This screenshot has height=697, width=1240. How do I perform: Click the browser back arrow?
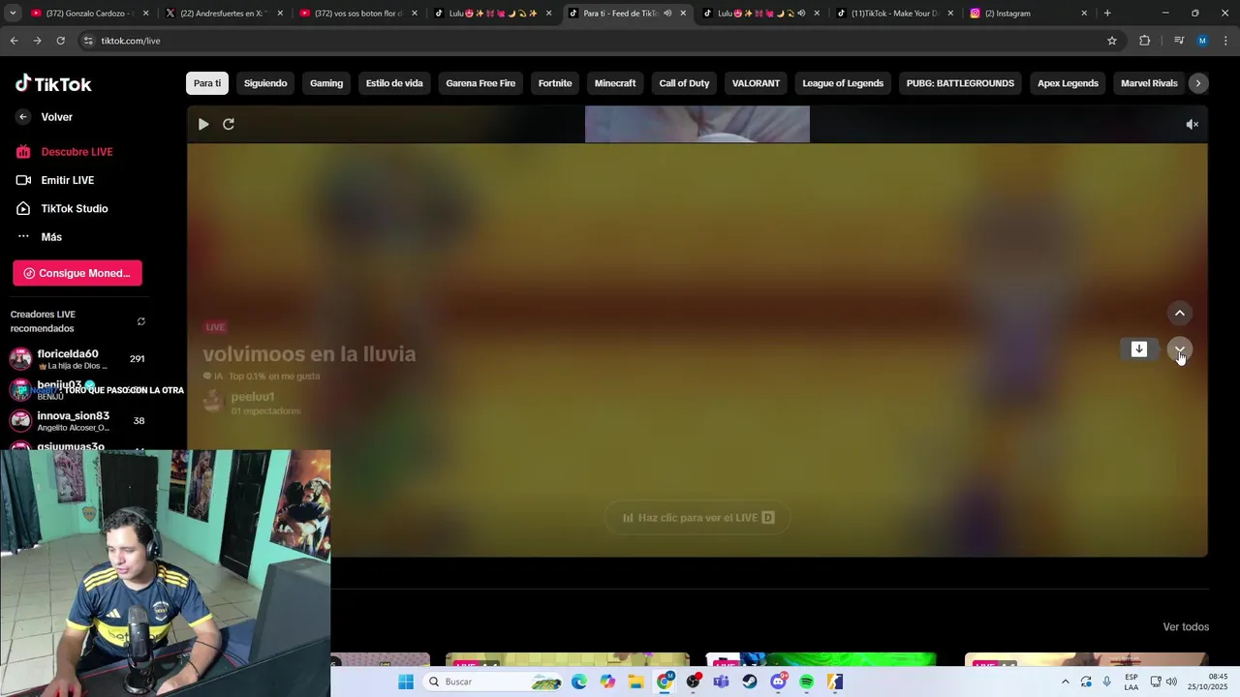coord(14,41)
